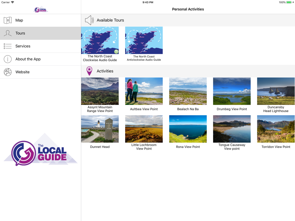Open Assynt Mountain Range View Point photo
295x221 pixels.
tap(100, 91)
